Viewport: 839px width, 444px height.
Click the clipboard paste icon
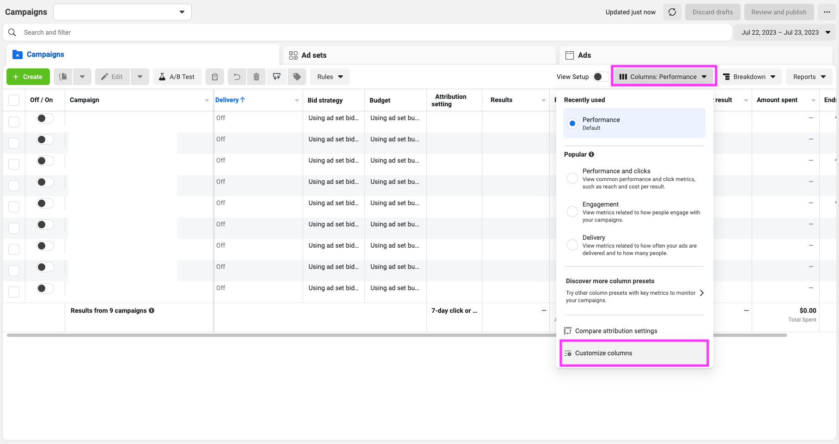point(215,77)
